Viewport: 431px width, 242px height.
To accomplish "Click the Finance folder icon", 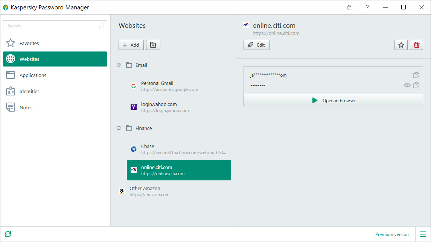I will click(129, 128).
